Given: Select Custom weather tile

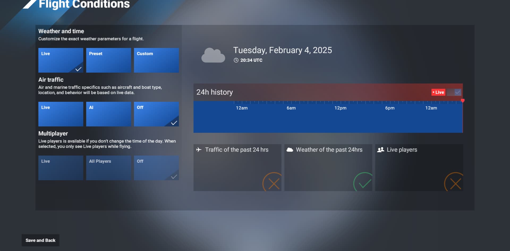Looking at the screenshot, I should (x=156, y=60).
